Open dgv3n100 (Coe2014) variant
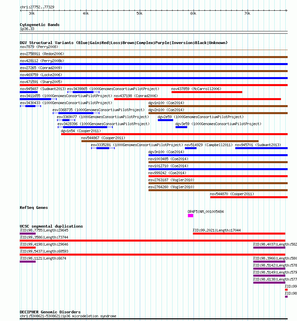The height and width of the screenshot is (321, 297). (x=218, y=155)
